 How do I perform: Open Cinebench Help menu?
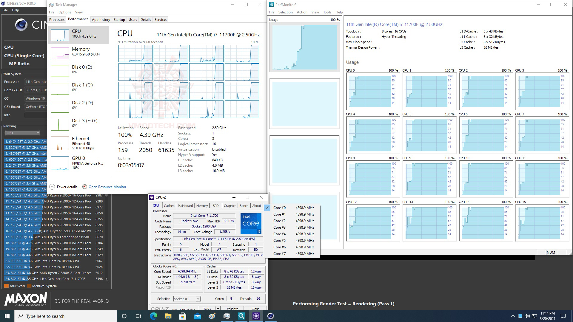(x=16, y=10)
